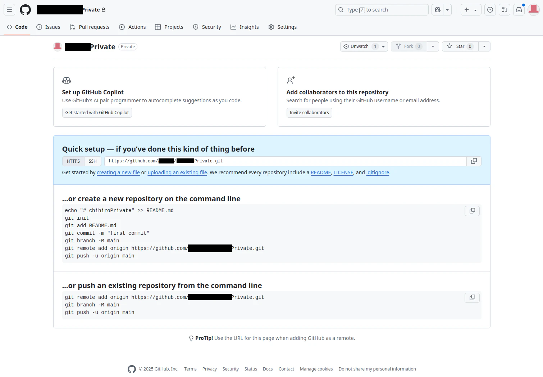Screen dimensions: 543x377
Task: Click the 'git branch -M main' line under push existing
Action: pos(92,305)
